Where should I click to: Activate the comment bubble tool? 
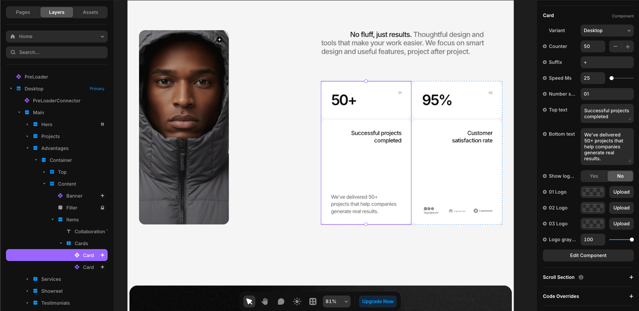click(281, 301)
